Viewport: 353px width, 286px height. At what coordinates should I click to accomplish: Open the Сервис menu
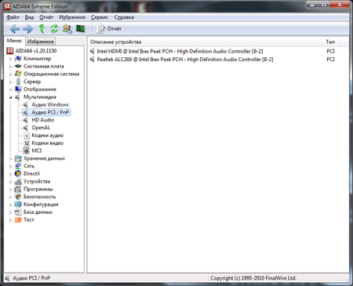pos(100,17)
